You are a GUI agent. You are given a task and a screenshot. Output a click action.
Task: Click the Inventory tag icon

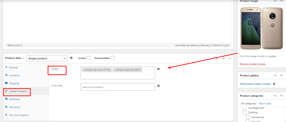6,75
